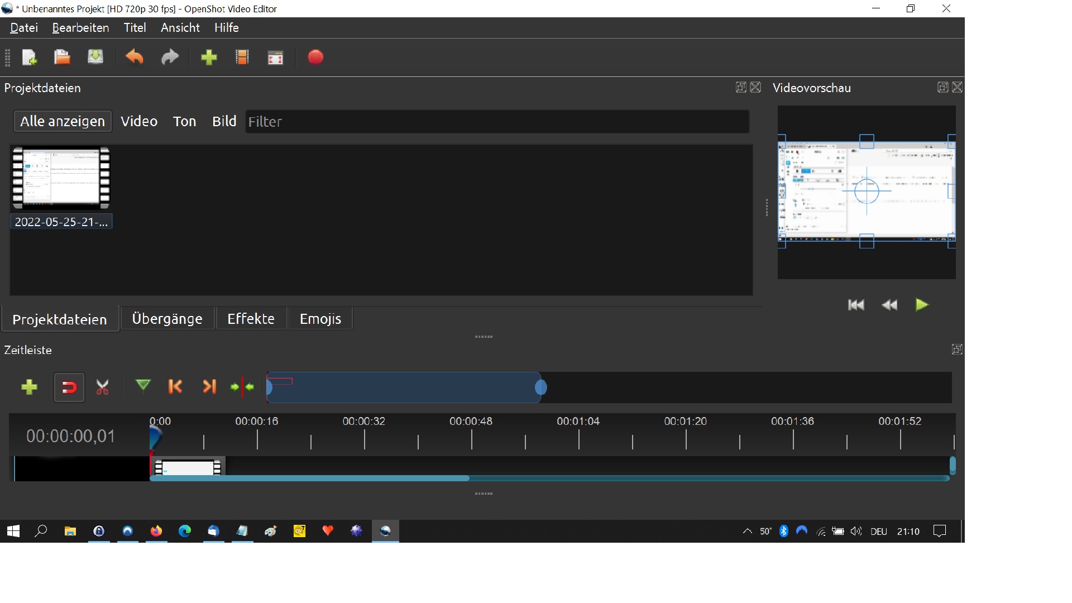Show all files with Alle anzeigen filter

[x=63, y=122]
